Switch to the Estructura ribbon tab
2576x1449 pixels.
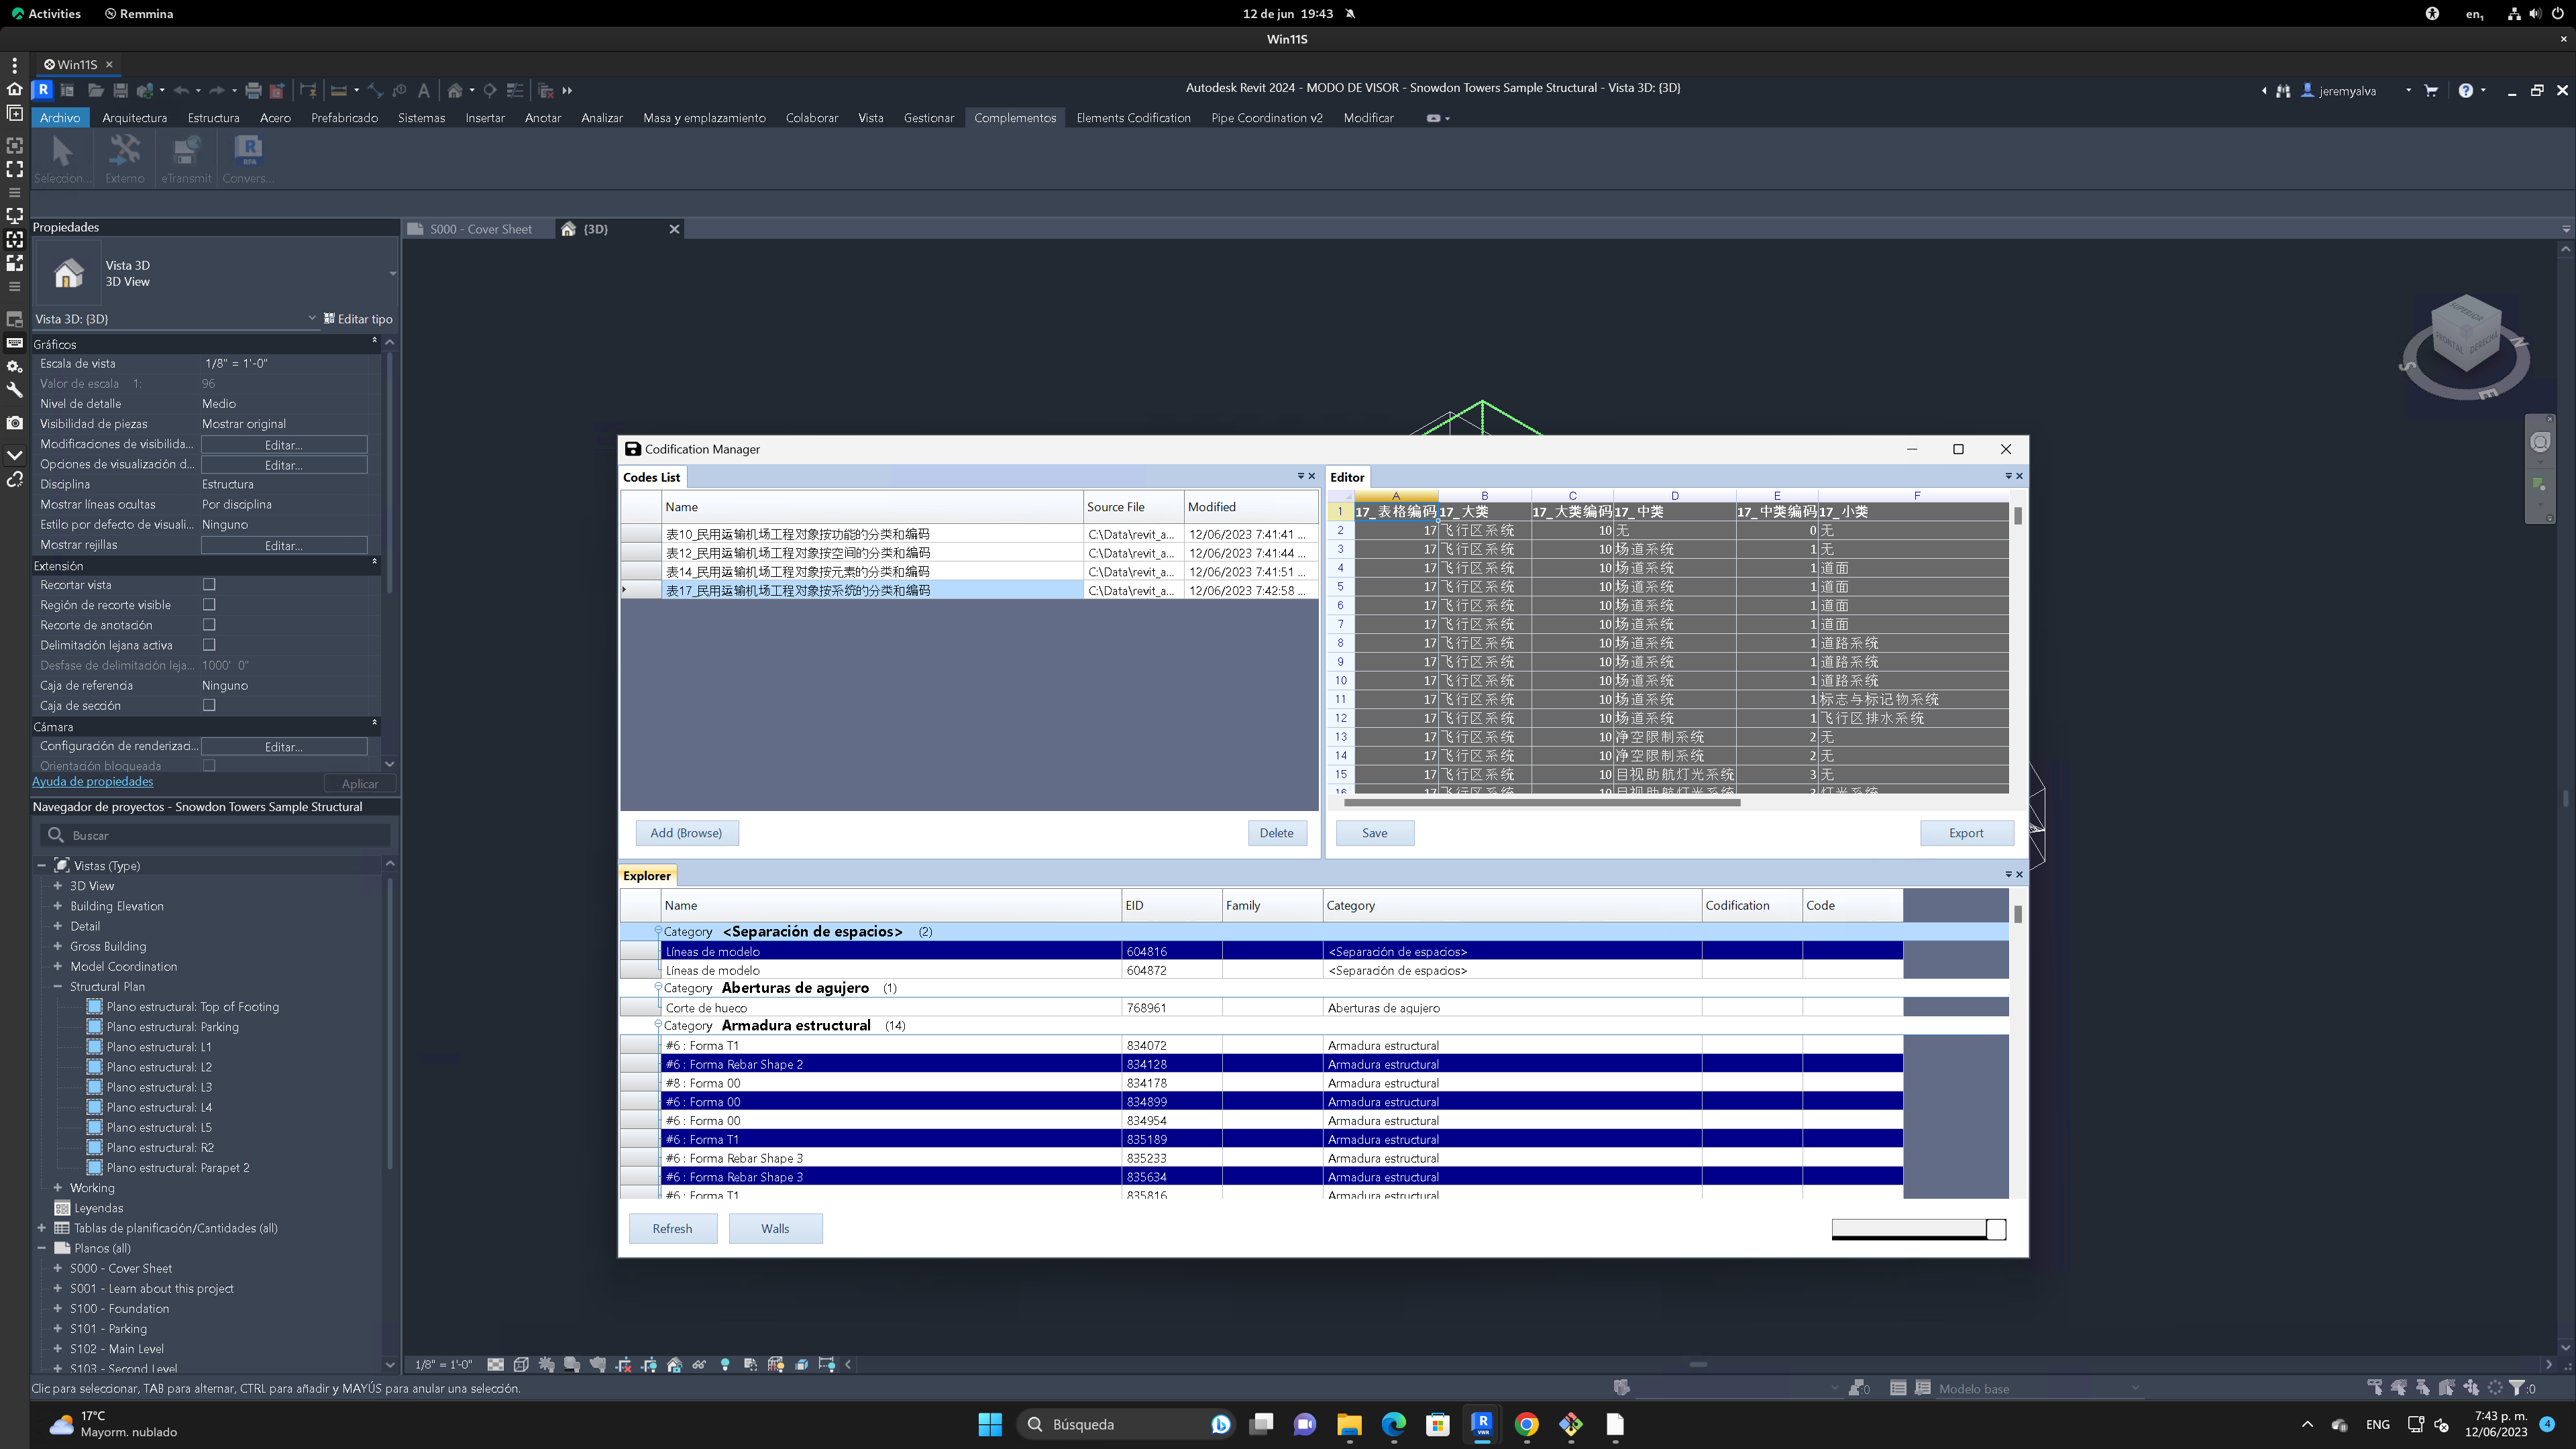[x=213, y=118]
